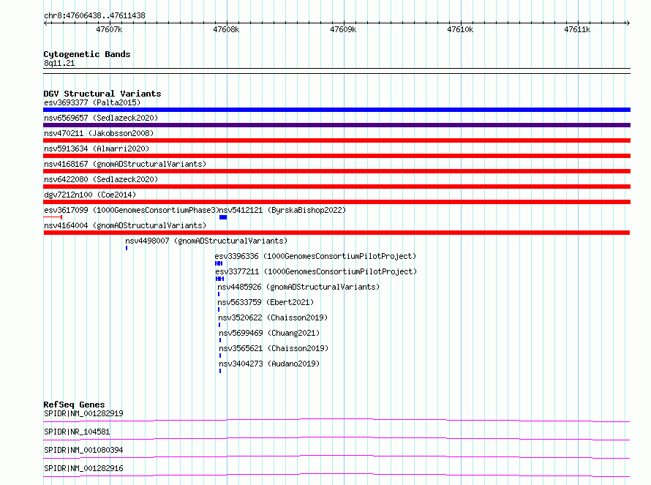Open nsv4485926 (gnomADStructuralVariants) label
Viewport: 651px width, 485px height.
pyautogui.click(x=298, y=287)
